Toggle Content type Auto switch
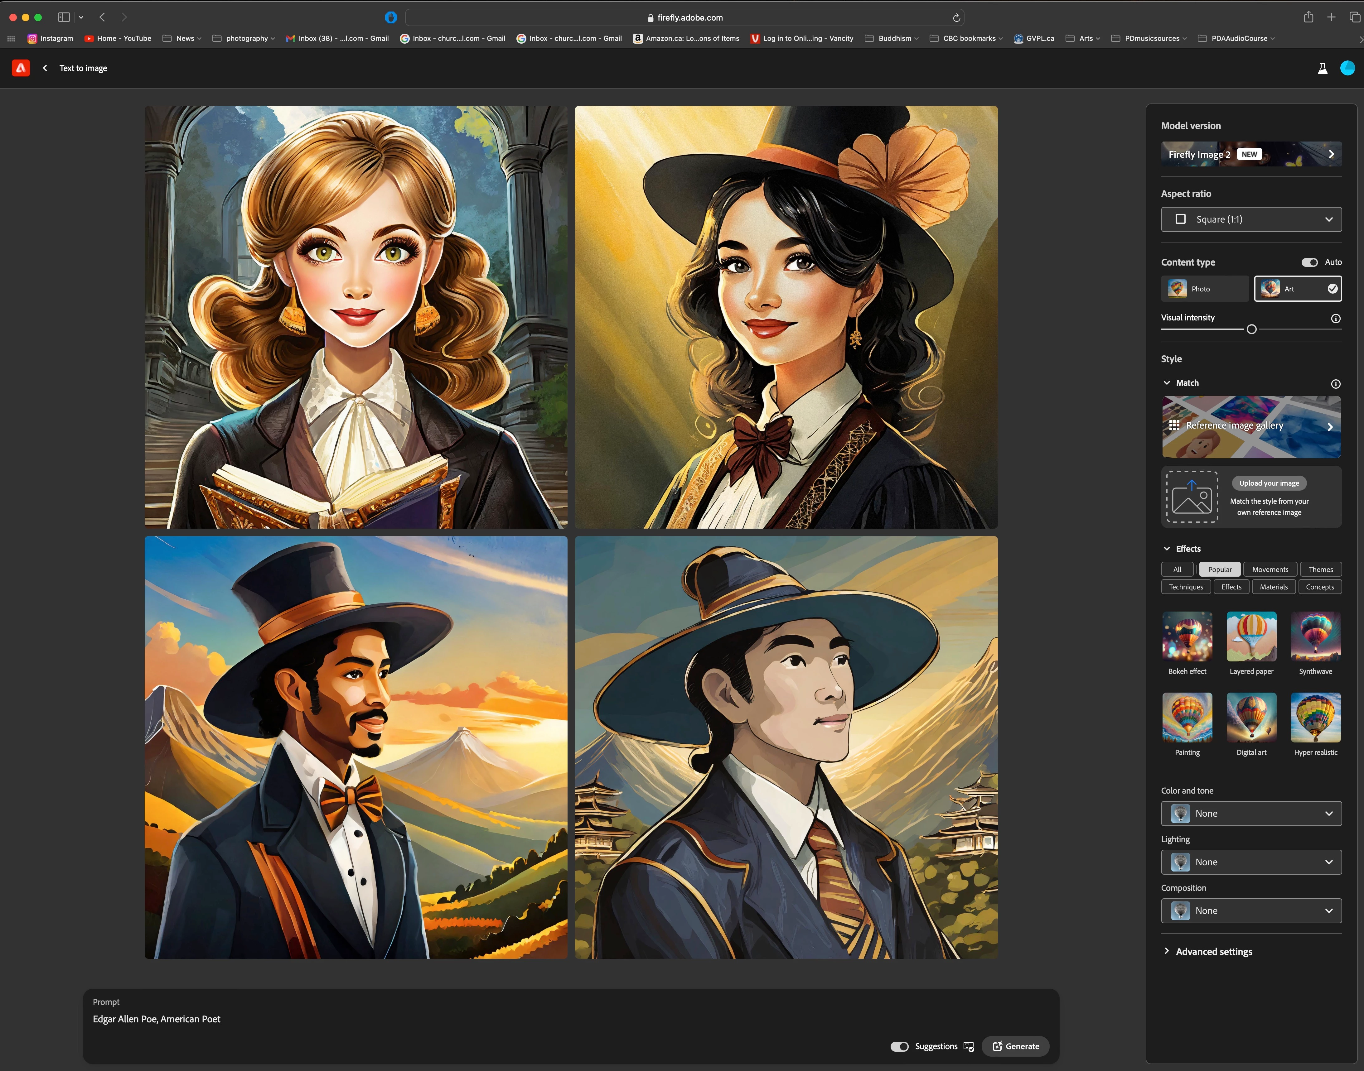Image resolution: width=1364 pixels, height=1071 pixels. tap(1309, 262)
